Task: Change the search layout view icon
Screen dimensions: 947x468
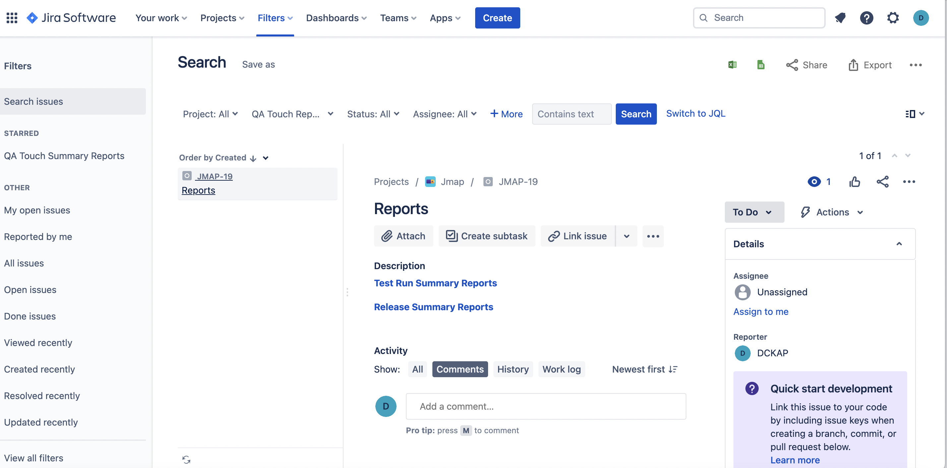Action: tap(914, 114)
